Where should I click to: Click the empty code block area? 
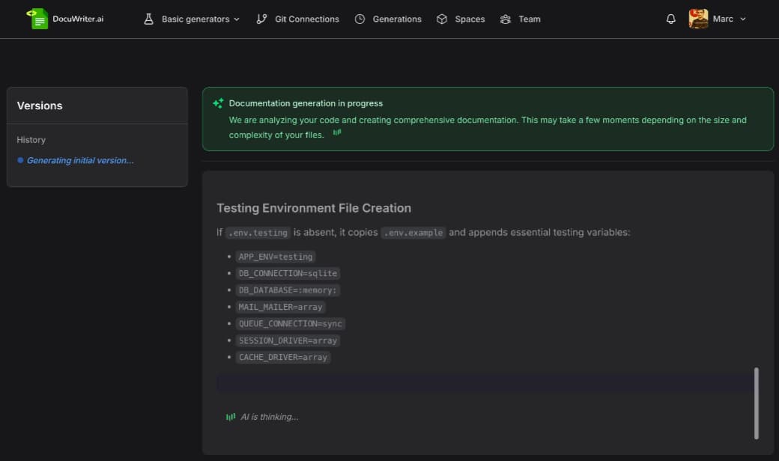tap(483, 382)
